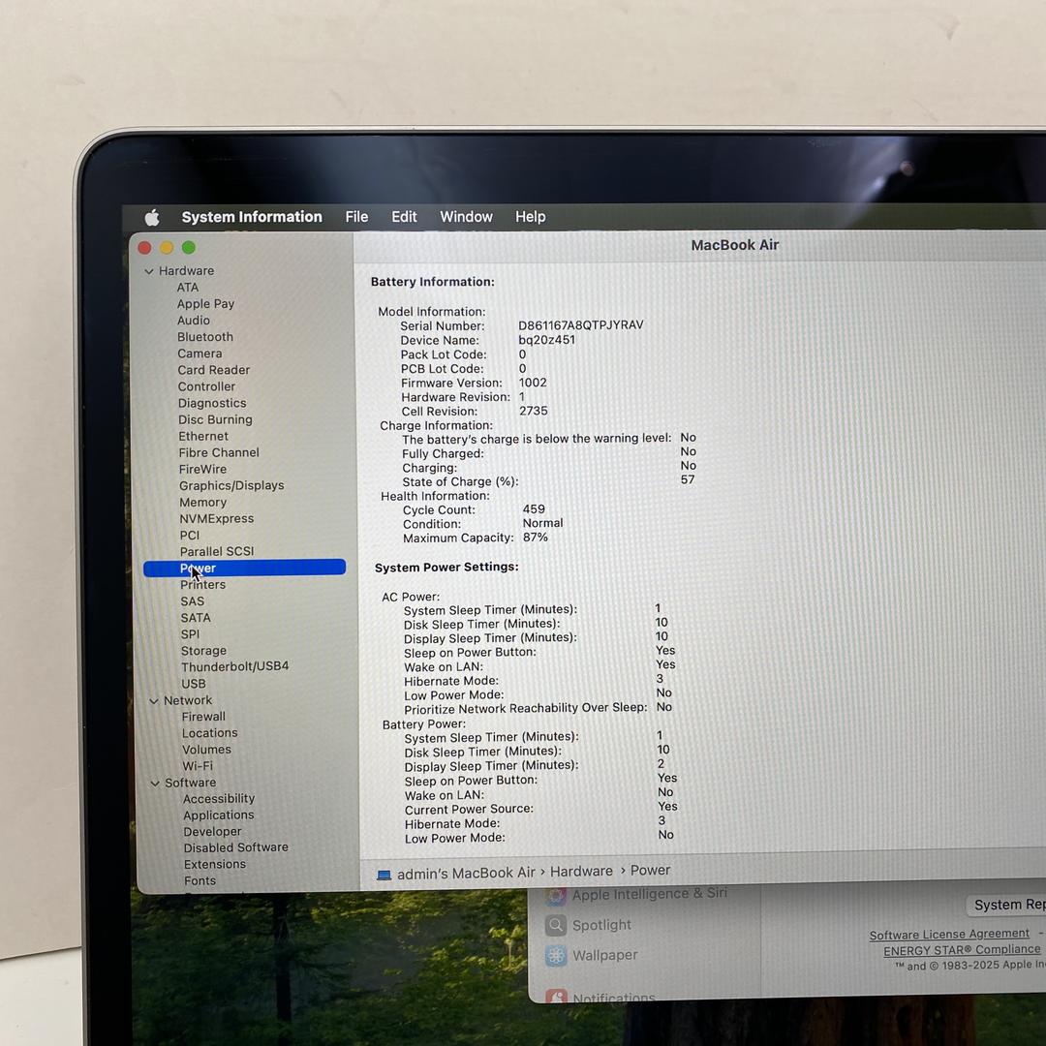
Task: Open the Edit menu
Action: pyautogui.click(x=404, y=217)
